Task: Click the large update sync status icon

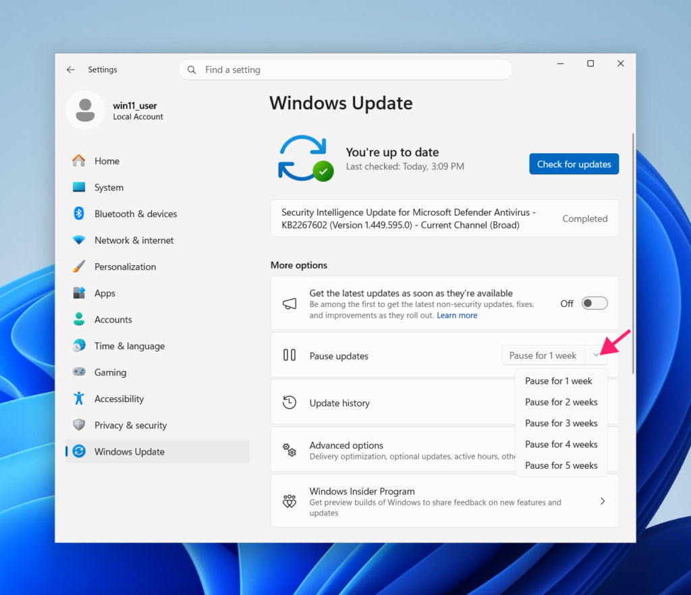Action: (306, 159)
